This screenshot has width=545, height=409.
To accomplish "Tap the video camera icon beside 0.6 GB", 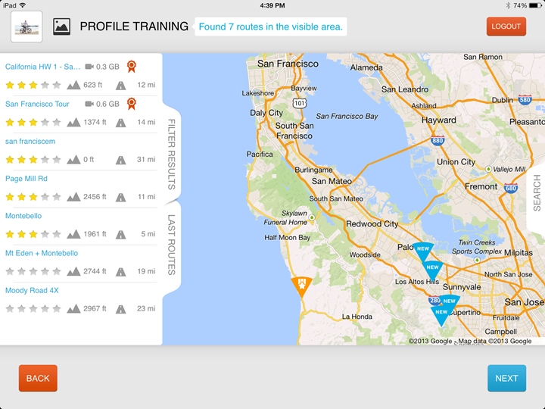I will coord(89,104).
